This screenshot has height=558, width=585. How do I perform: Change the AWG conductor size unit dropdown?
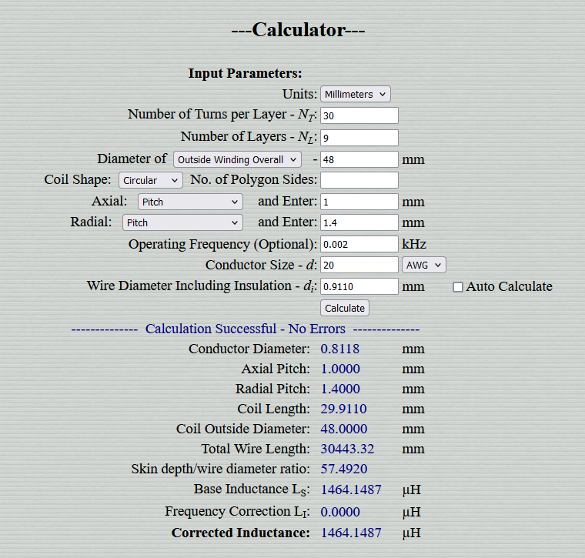[x=423, y=265]
